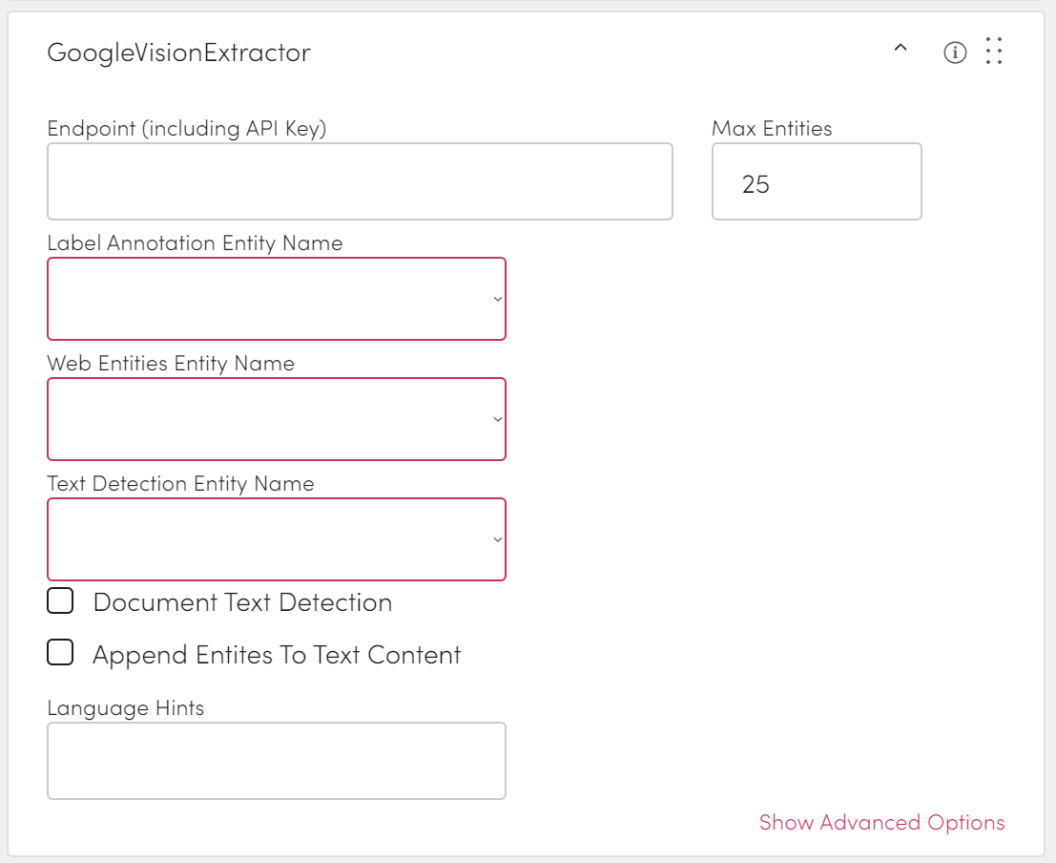This screenshot has width=1056, height=863.
Task: Click the GoogleVisionExtractor title text
Action: coord(179,53)
